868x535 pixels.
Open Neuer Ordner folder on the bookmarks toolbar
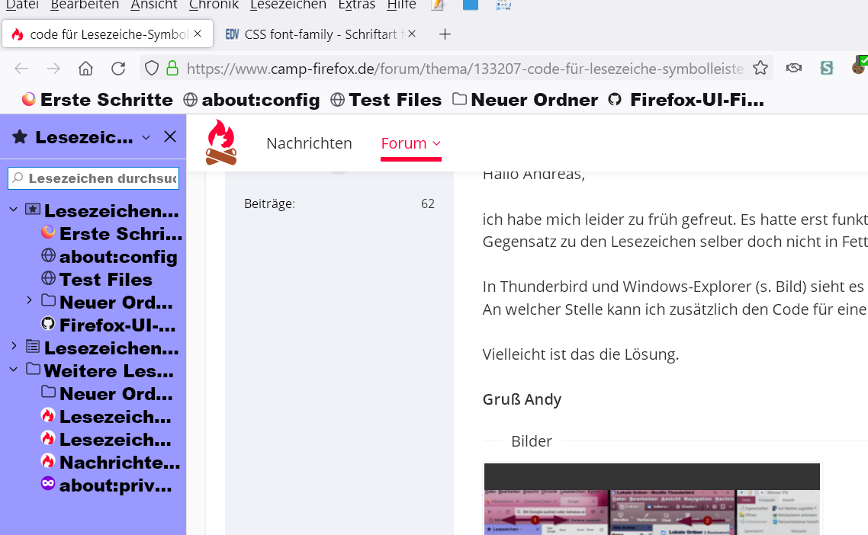coord(526,100)
